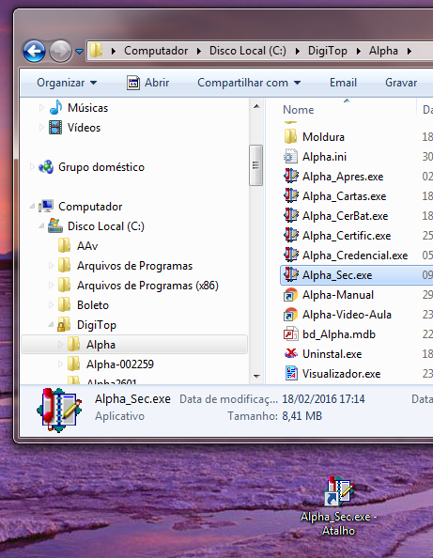Select the Alpha_Cartas.exe icon
This screenshot has width=433, height=558.
[x=290, y=195]
